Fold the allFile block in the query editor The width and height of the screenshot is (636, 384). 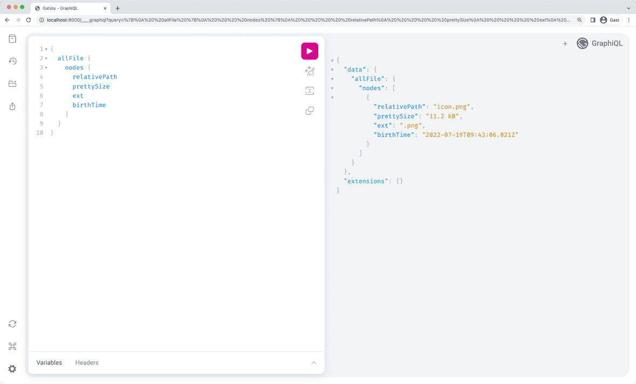click(47, 58)
